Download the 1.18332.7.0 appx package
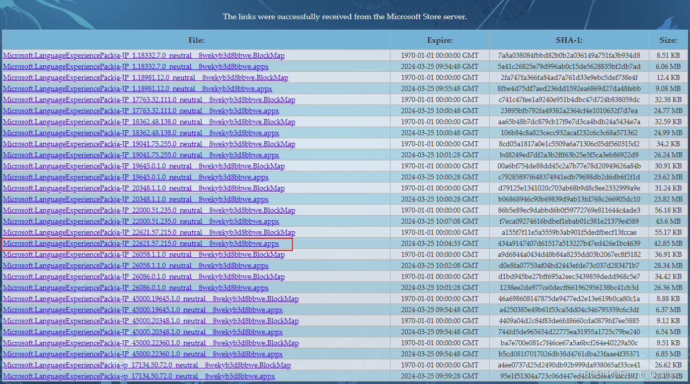The width and height of the screenshot is (690, 384). [x=136, y=66]
